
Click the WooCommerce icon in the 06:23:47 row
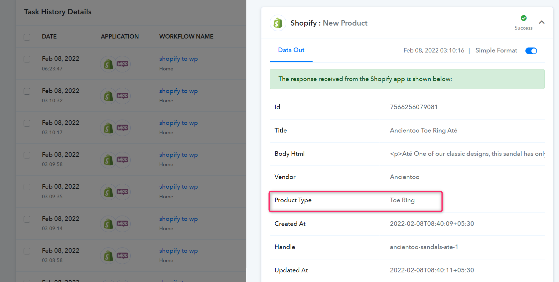(x=123, y=64)
